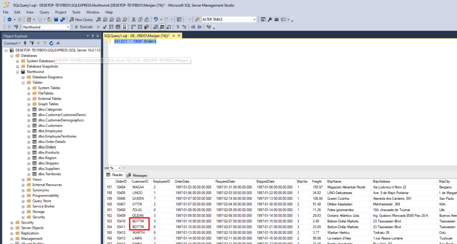Click the CustomerID column header
Image resolution: width=457 pixels, height=244 pixels.
[140, 181]
